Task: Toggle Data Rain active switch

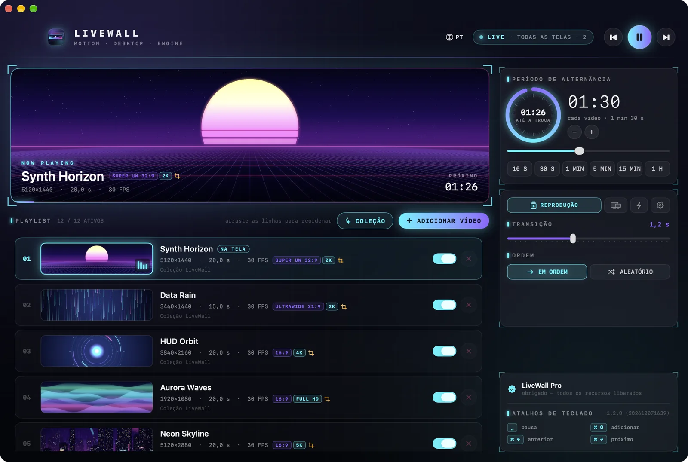Action: click(445, 305)
